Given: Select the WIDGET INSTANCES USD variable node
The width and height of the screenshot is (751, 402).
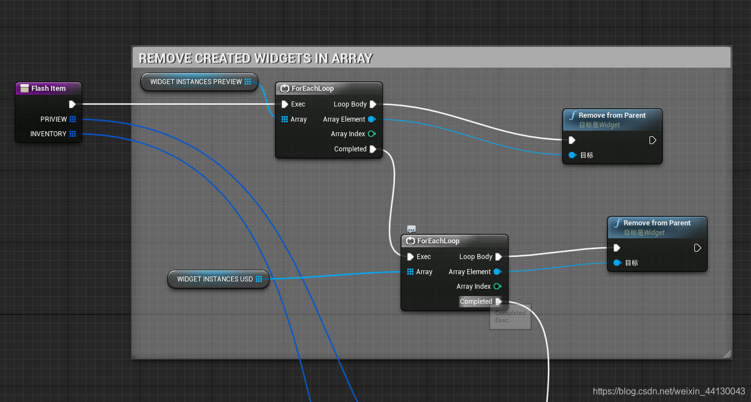Looking at the screenshot, I should click(218, 279).
